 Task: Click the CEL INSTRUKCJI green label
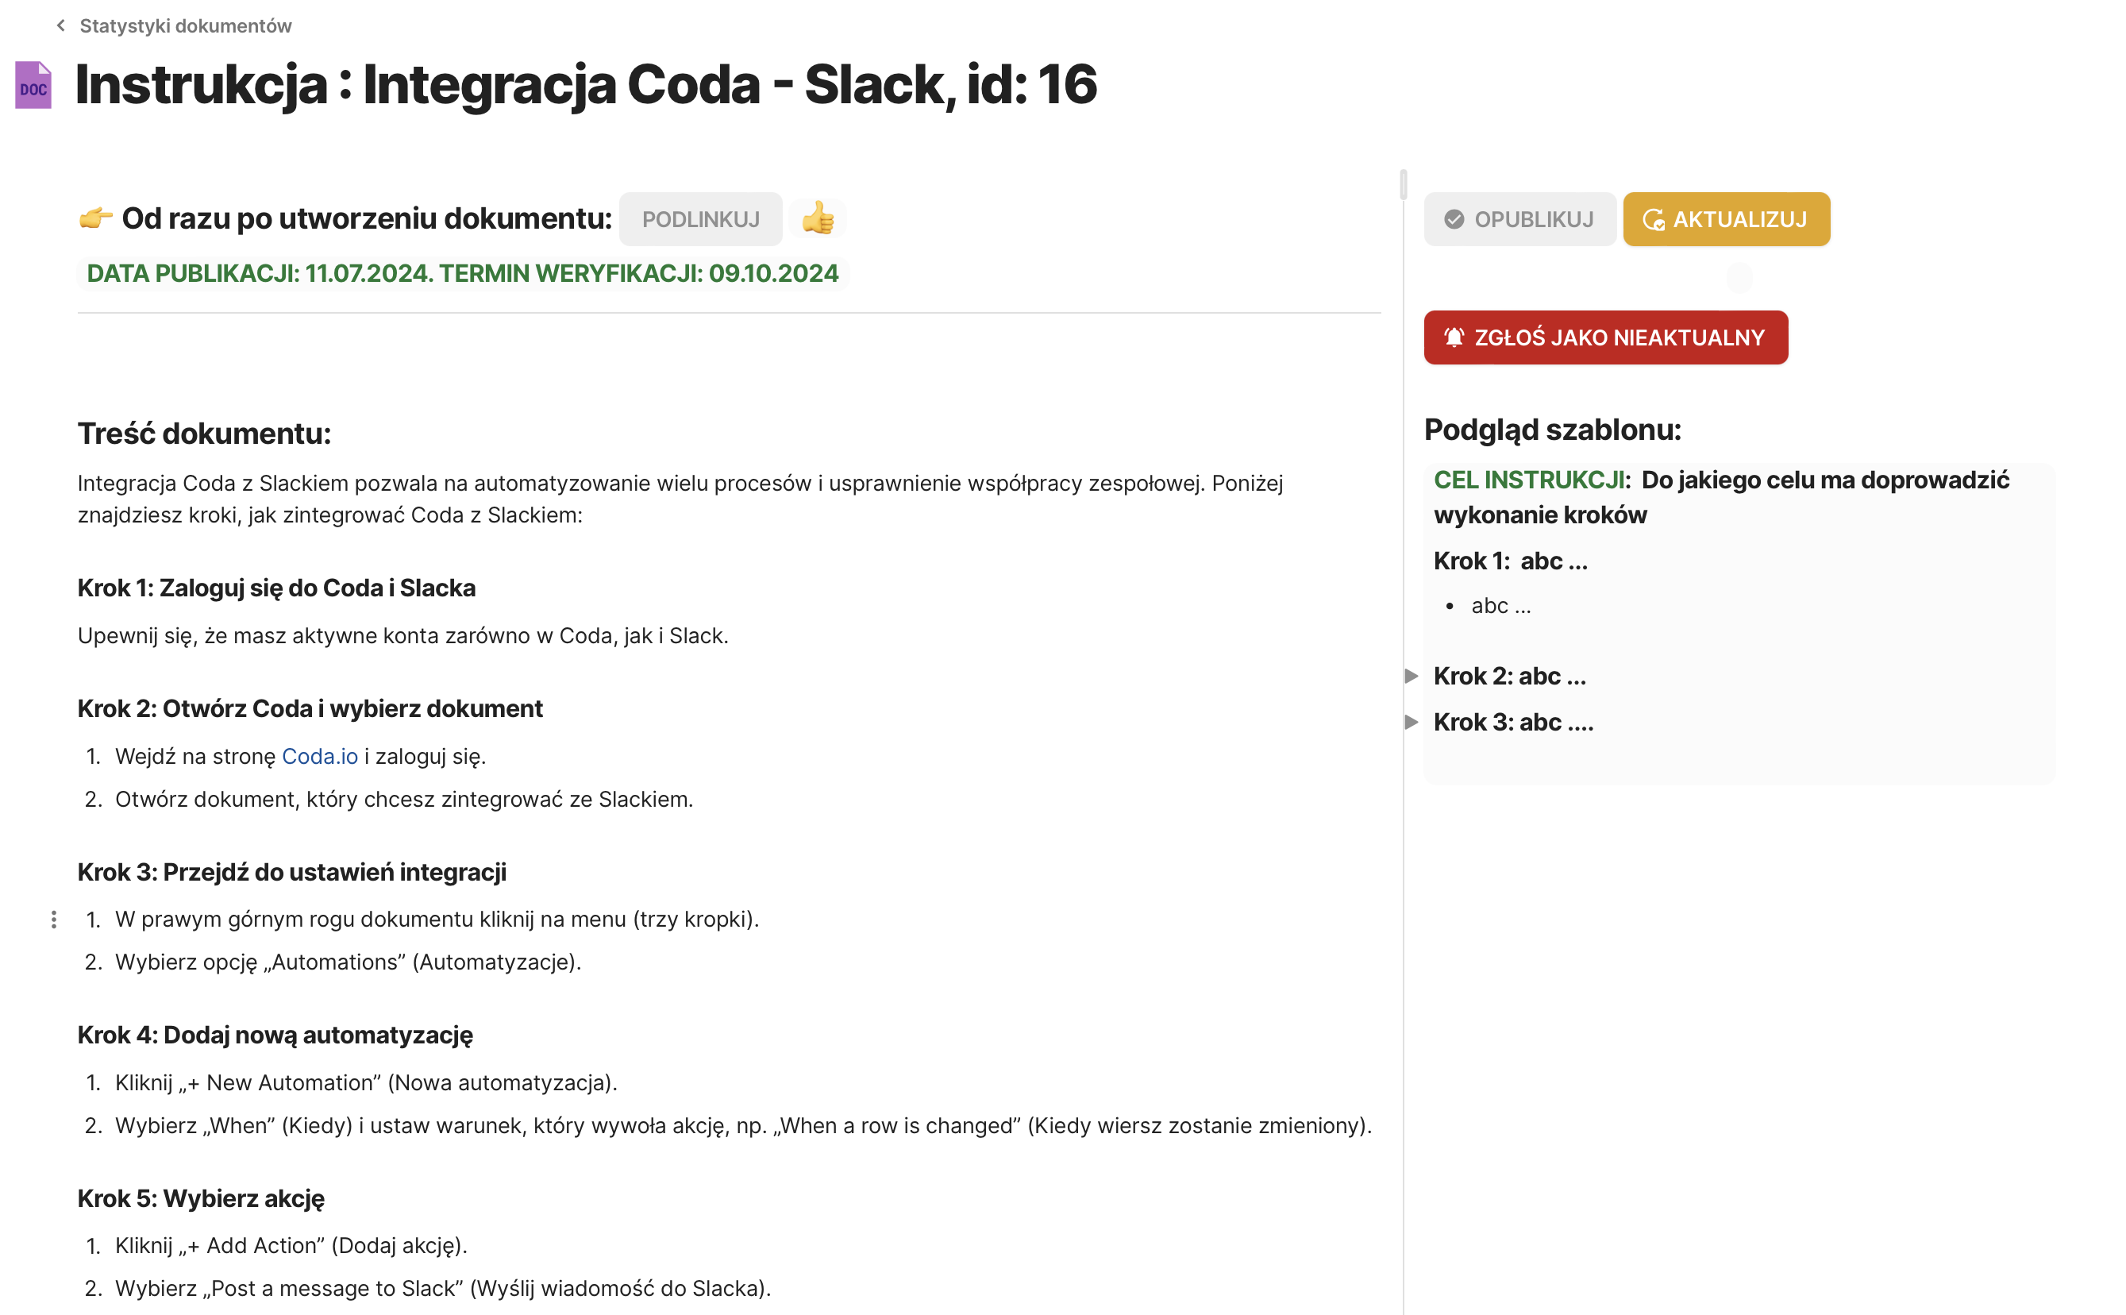(x=1531, y=480)
